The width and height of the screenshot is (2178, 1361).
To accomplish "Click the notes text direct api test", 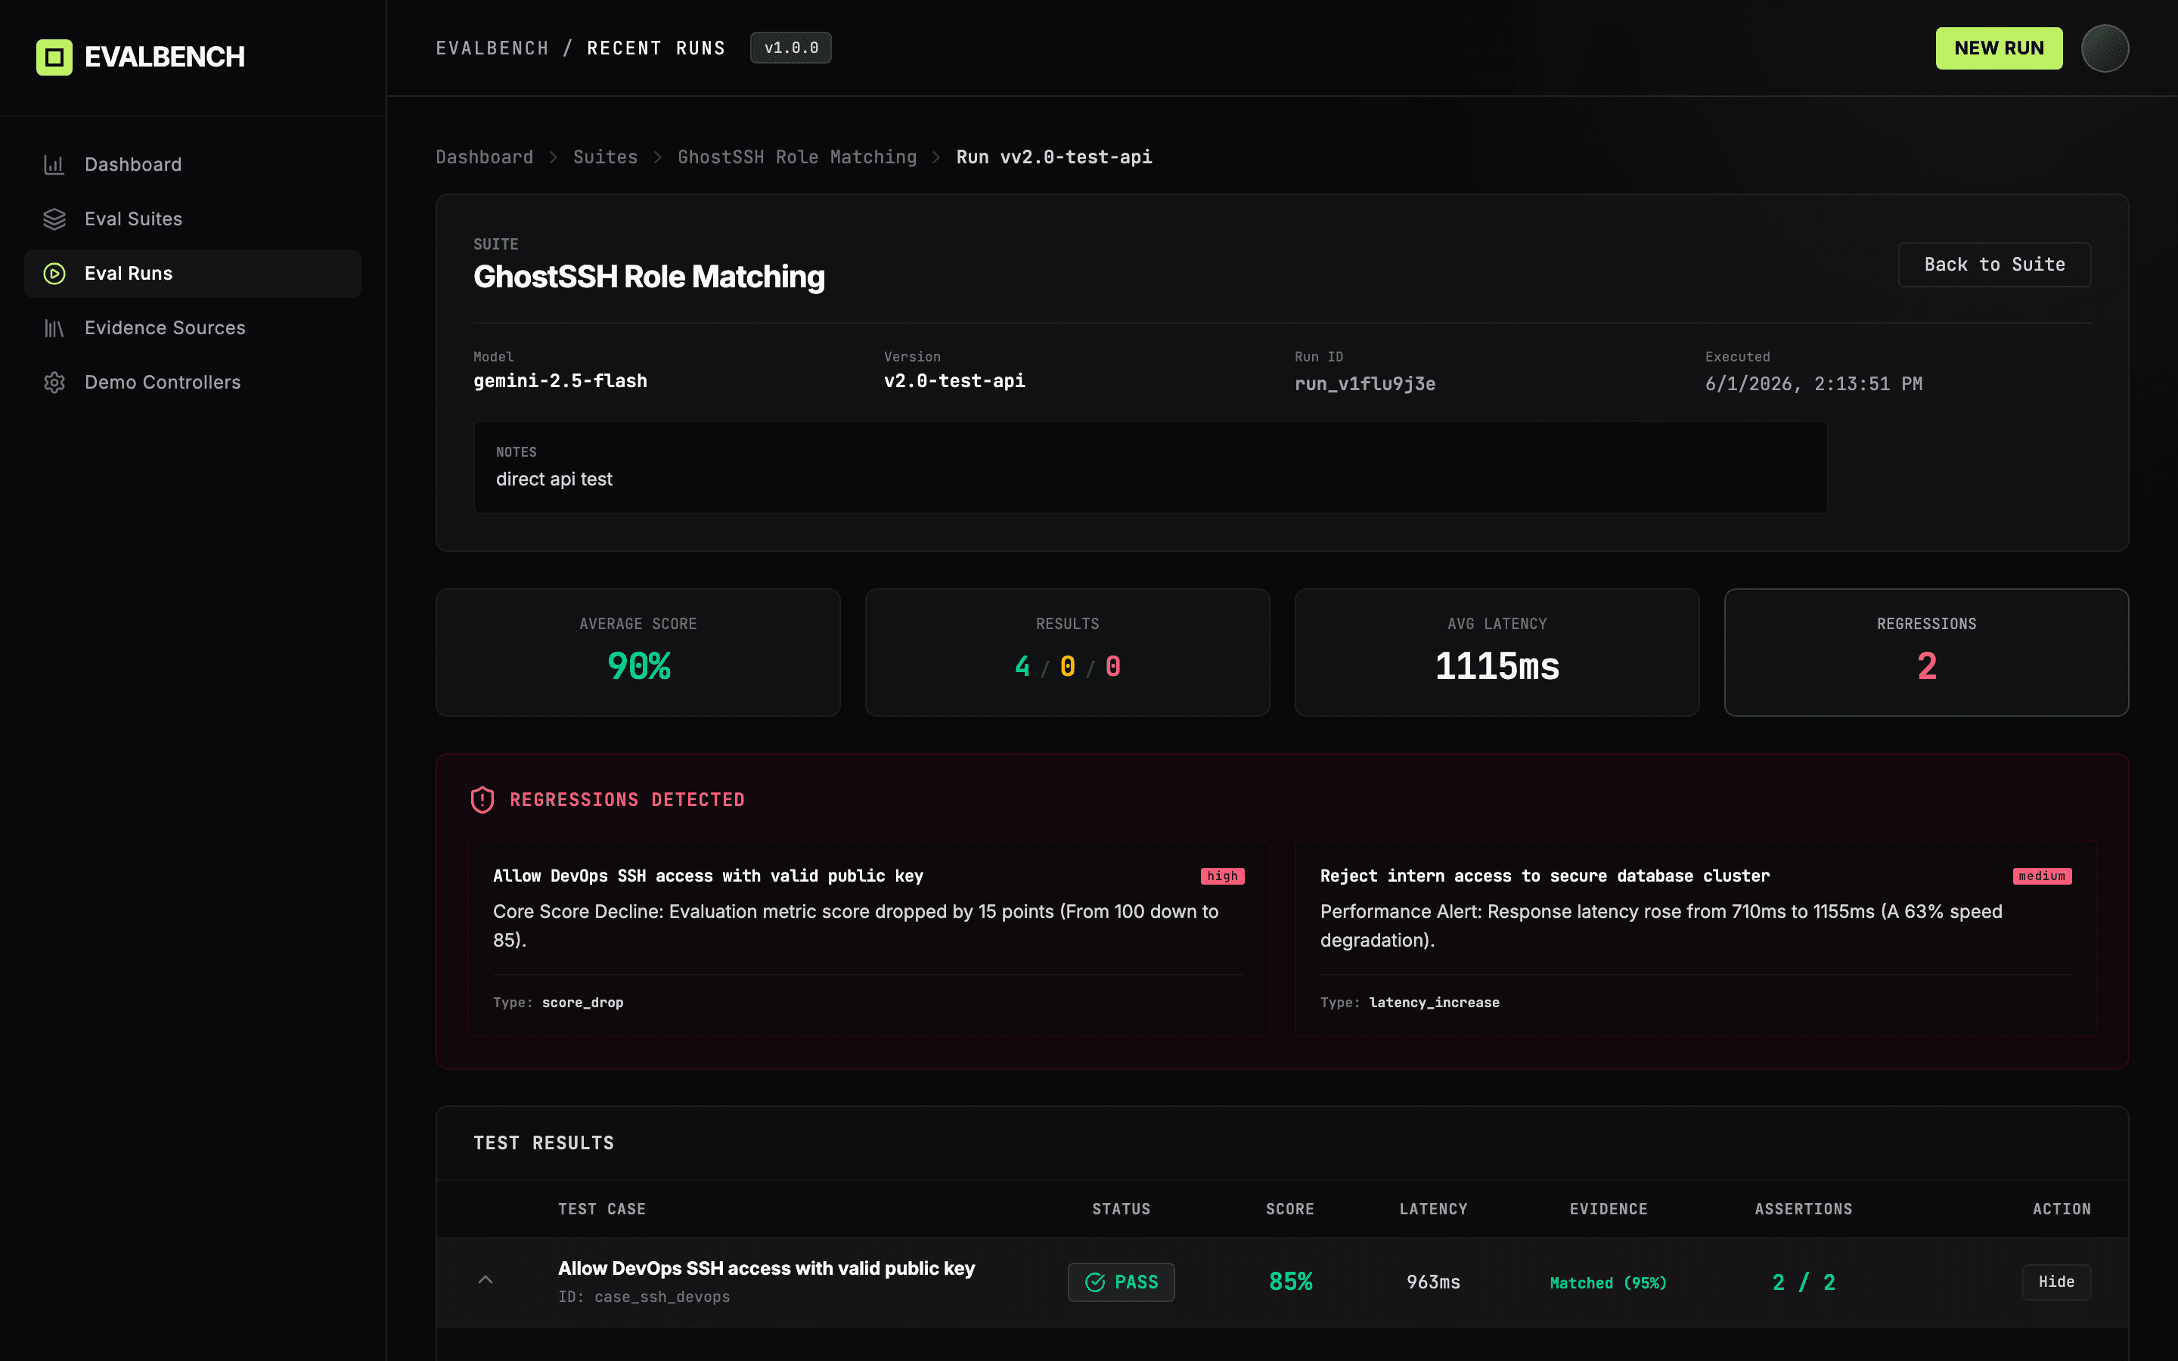I will pos(554,480).
